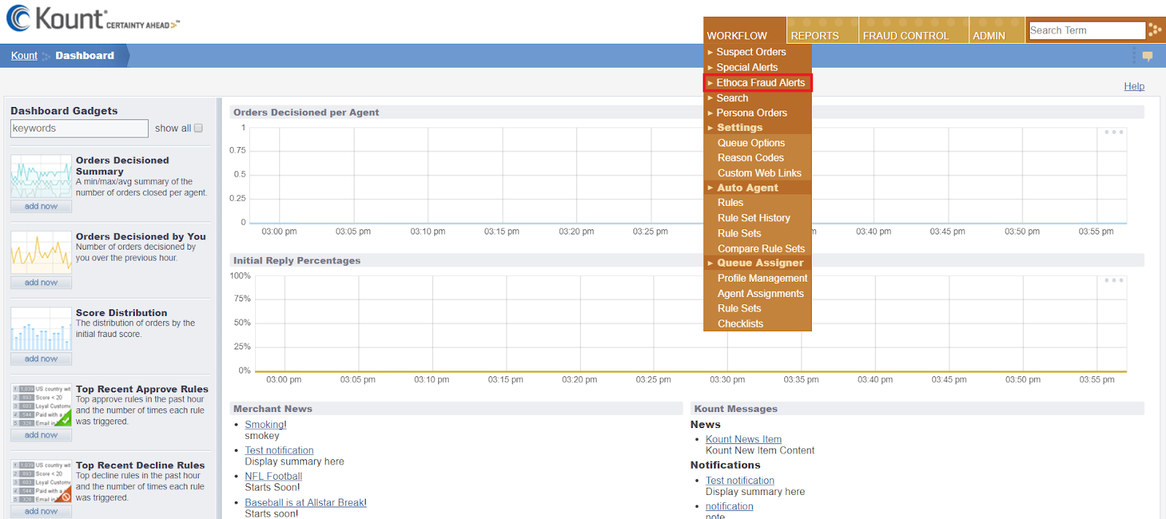Image resolution: width=1166 pixels, height=519 pixels.
Task: Click the Top Recent Decline Rules gadget icon
Action: click(42, 482)
